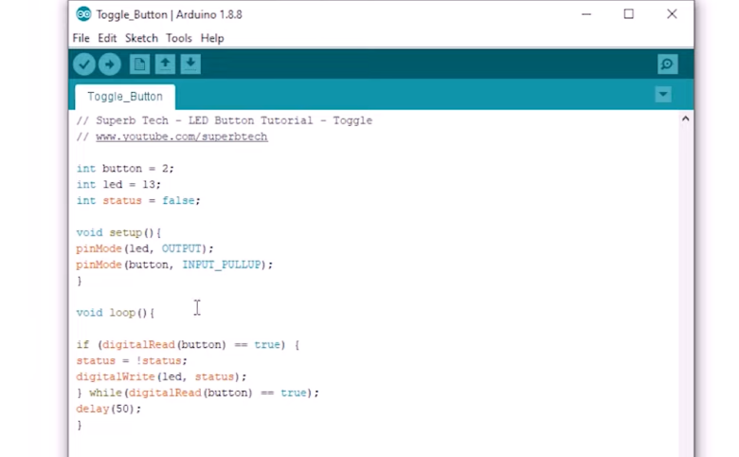
Task: Maximize the Arduino window
Action: (628, 14)
